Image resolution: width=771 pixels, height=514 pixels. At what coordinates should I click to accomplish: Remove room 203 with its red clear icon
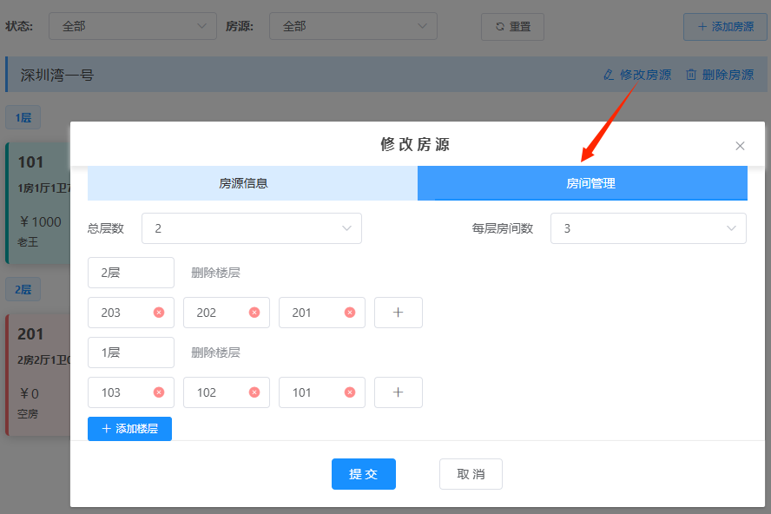click(159, 313)
